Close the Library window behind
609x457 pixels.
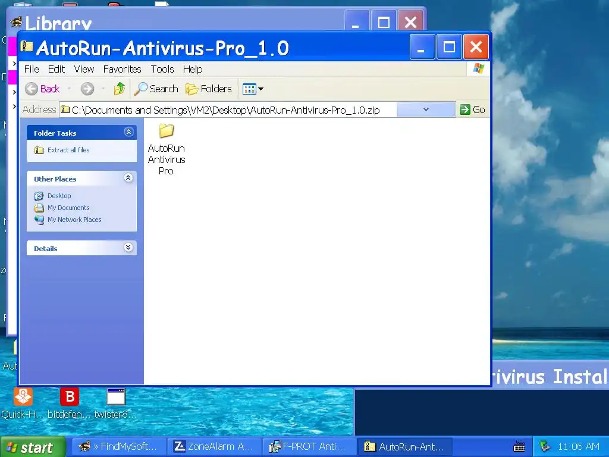(x=410, y=21)
